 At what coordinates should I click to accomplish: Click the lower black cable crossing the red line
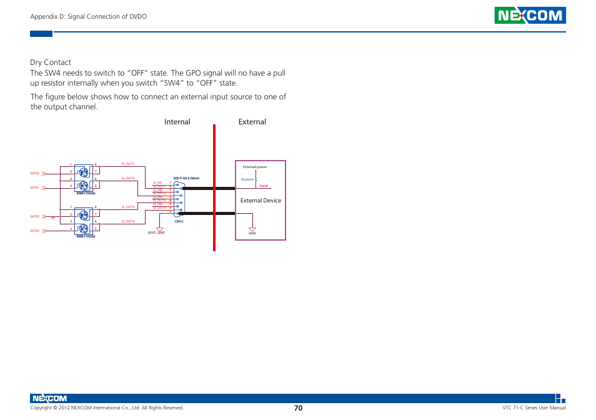207,214
